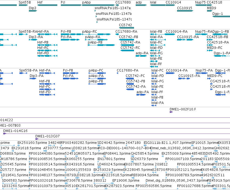Image resolution: width=230 pixels, height=190 pixels.
Task: Click the CG5742 gene bar
Action: point(126,28)
